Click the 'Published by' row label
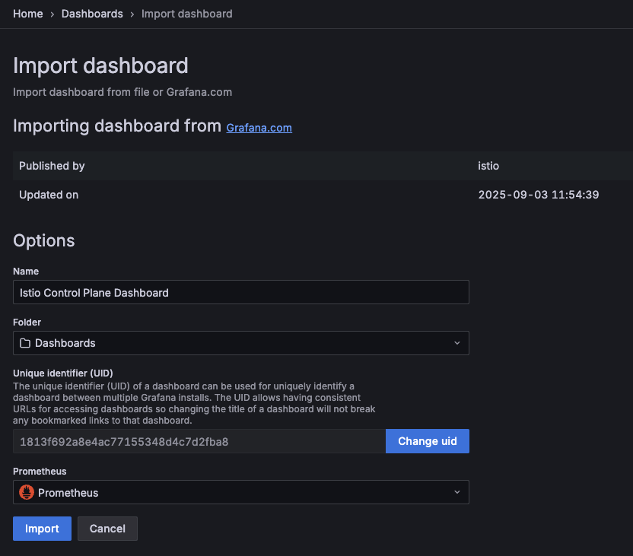This screenshot has height=556, width=633. click(52, 166)
